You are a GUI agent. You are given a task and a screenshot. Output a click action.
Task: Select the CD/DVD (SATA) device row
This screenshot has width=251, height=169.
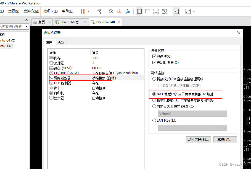[x=96, y=73]
